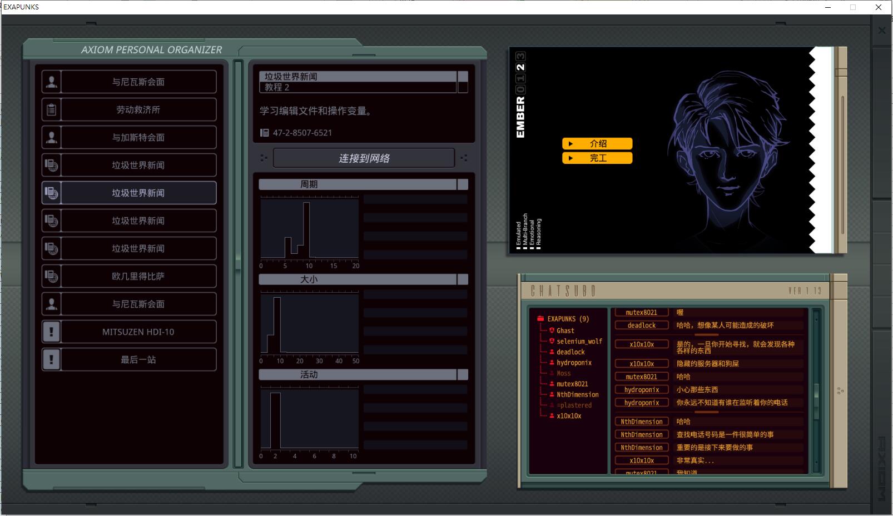Click the 活动 histogram chart
893x516 pixels.
point(310,419)
